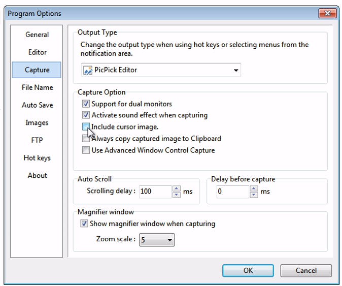Increase scrolling delay with up arrow
Viewport: 342px width, 286px height.
pos(176,188)
